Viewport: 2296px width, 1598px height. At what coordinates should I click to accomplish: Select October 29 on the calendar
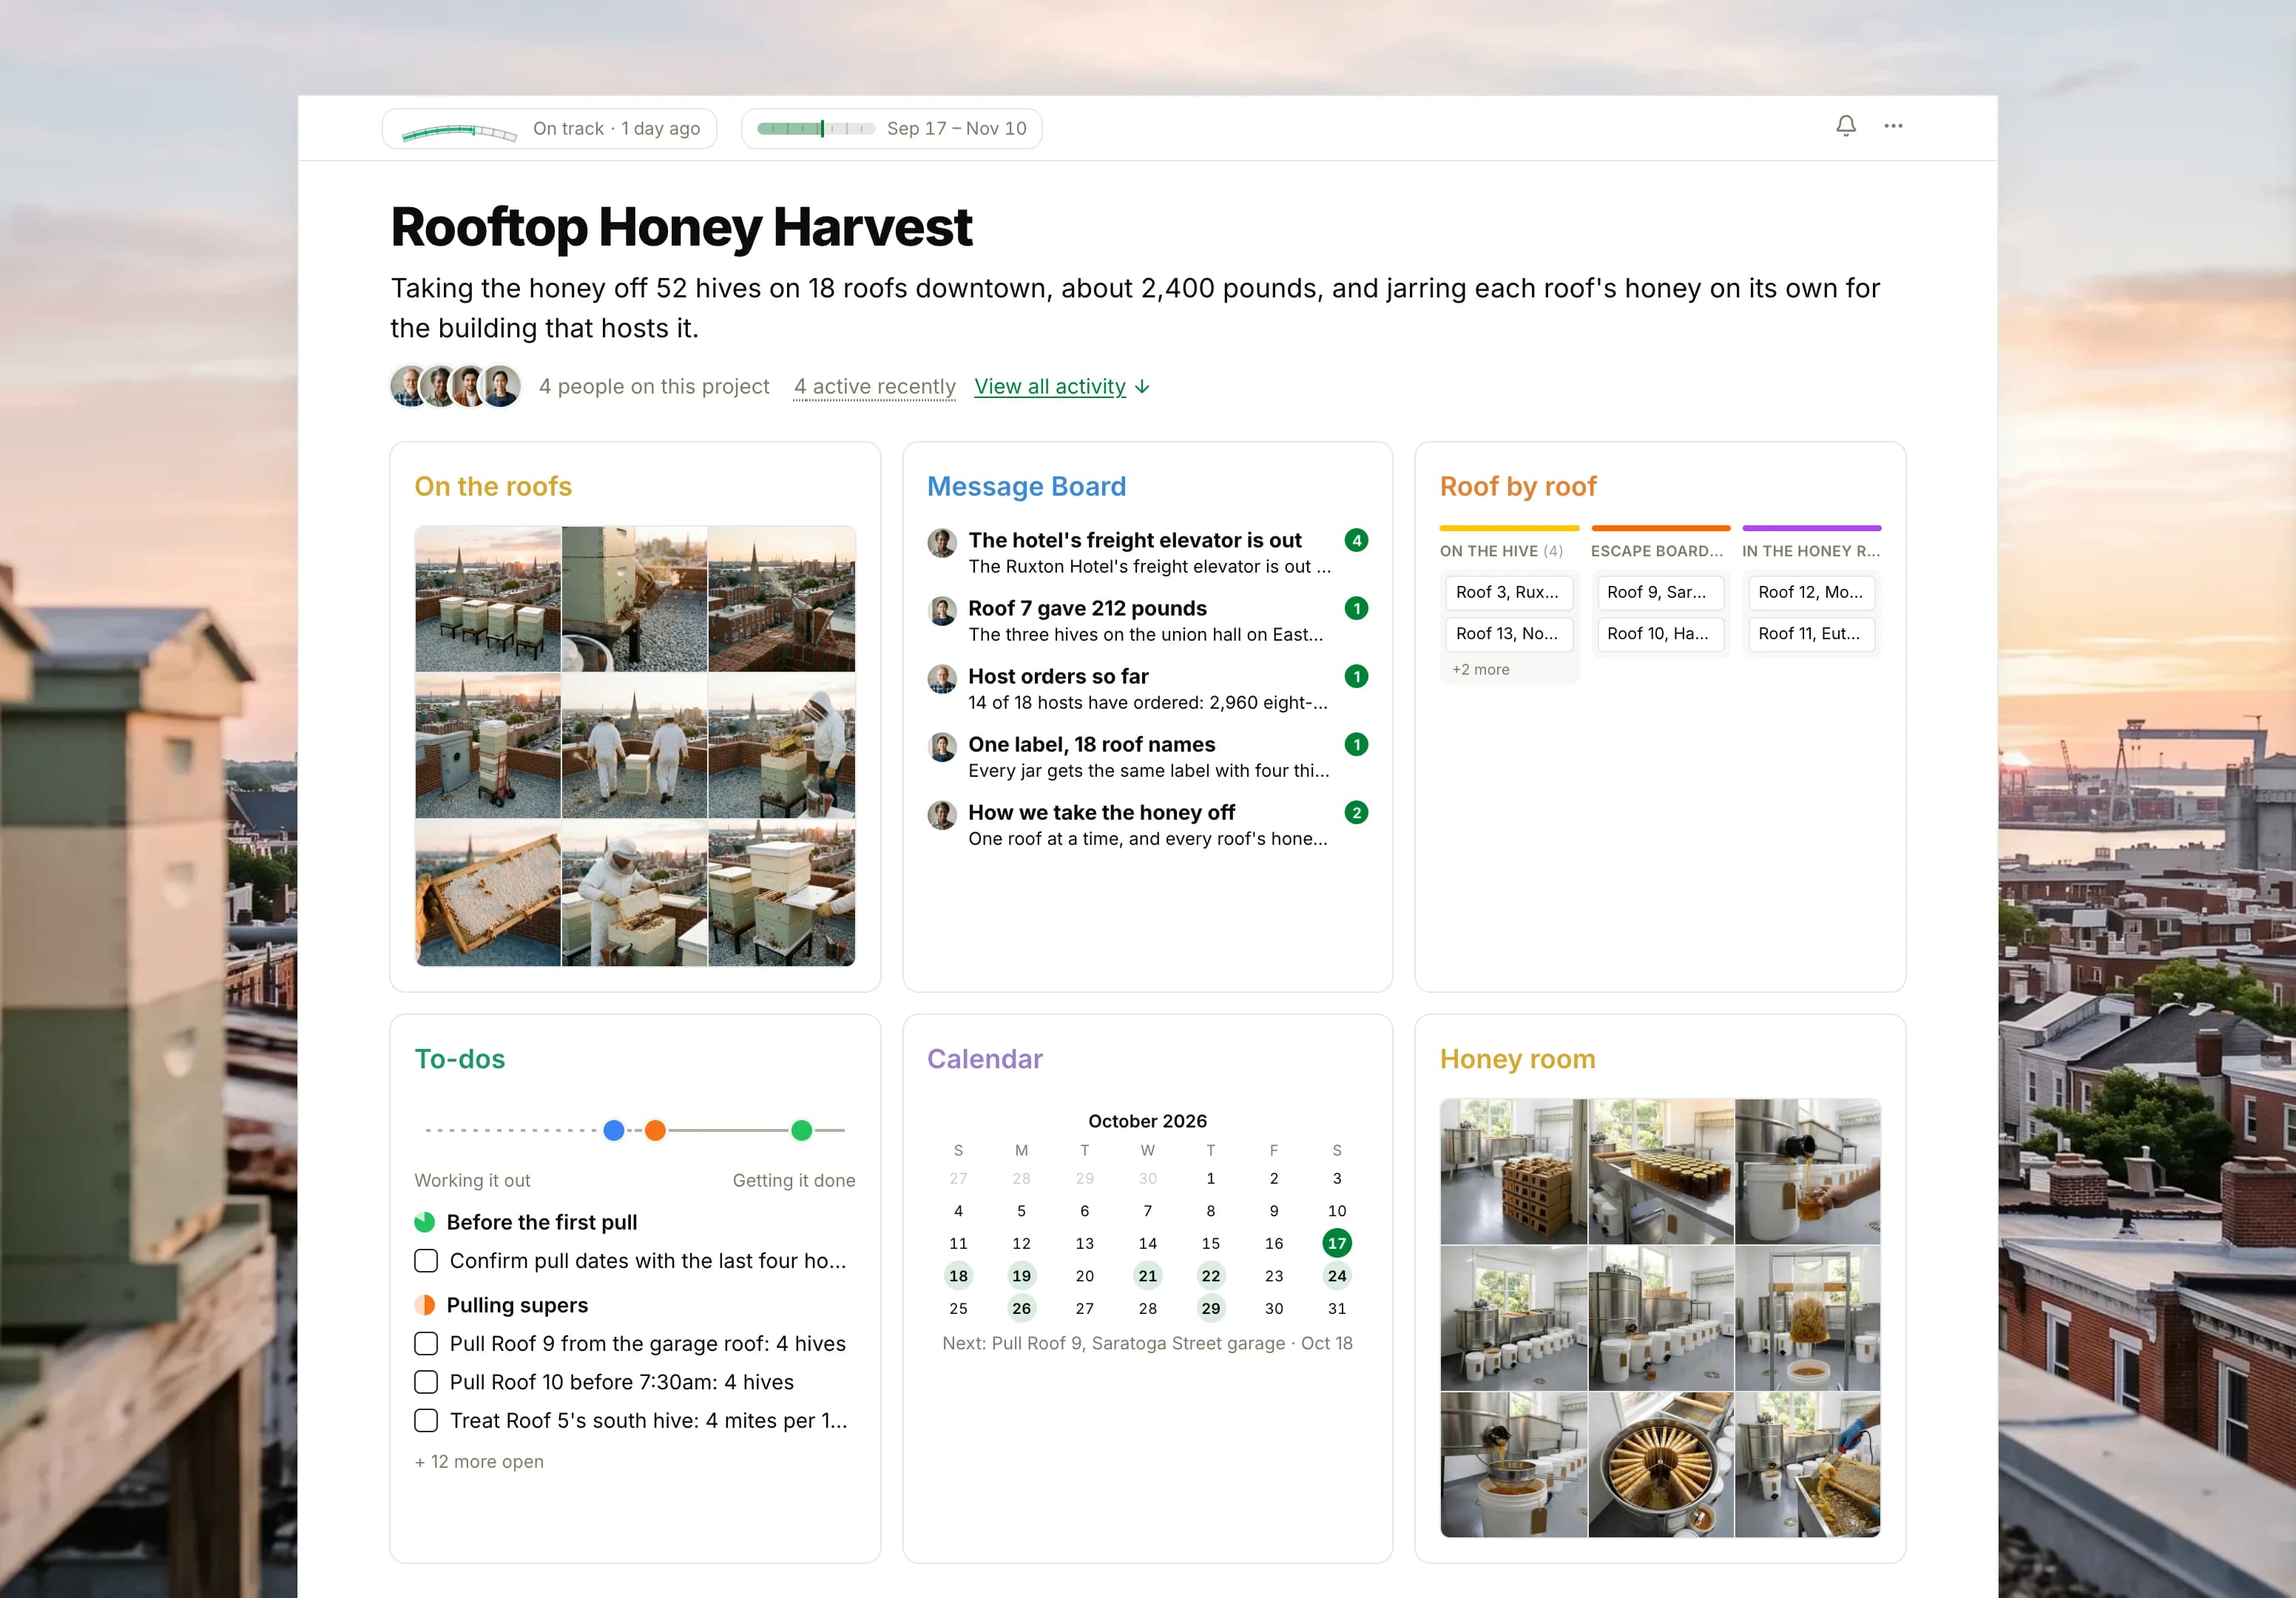pos(1210,1309)
